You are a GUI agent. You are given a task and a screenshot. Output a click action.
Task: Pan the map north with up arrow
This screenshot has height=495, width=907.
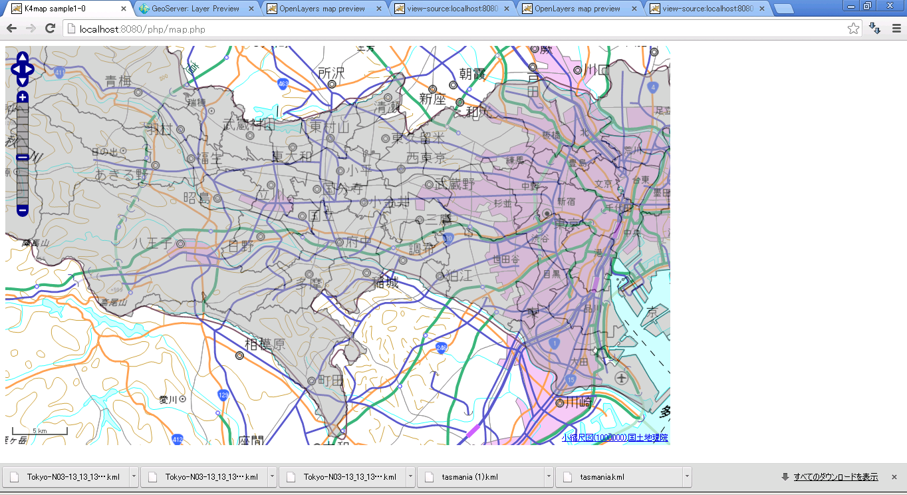(22, 57)
